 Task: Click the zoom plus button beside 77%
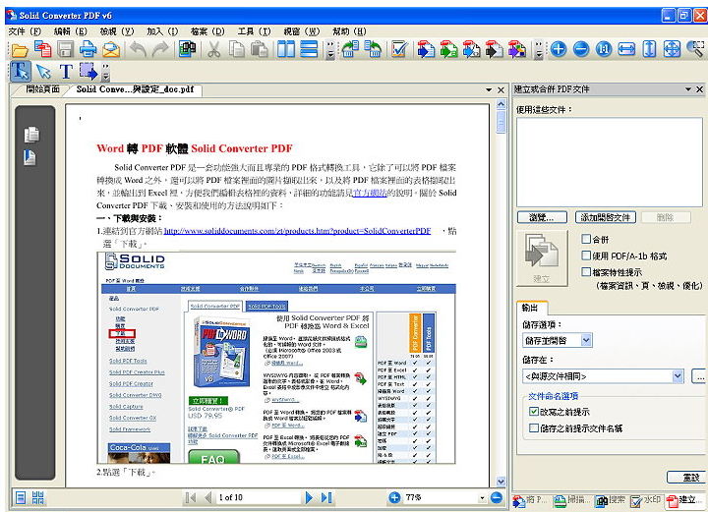pyautogui.click(x=394, y=497)
